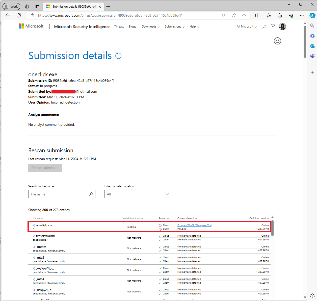Expand the Downloads menu
This screenshot has width=317, height=301.
[x=151, y=27]
